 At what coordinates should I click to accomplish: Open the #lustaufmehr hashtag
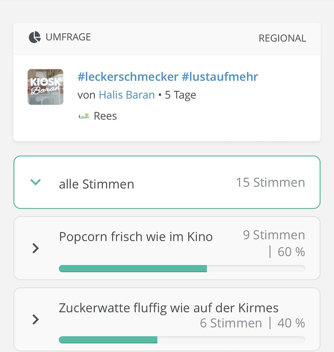point(220,77)
